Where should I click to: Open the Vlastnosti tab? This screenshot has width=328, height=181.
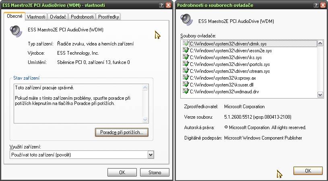click(36, 17)
